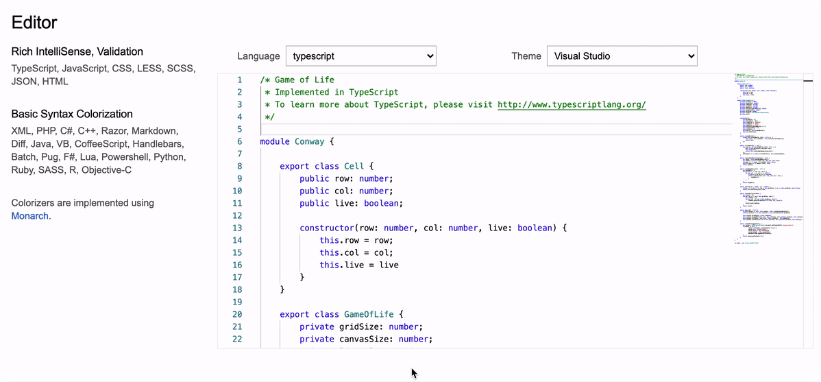This screenshot has height=382, width=821.
Task: Click the "private gridSize: number;" line
Action: (361, 327)
